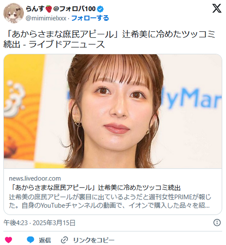
Task: Like the post with heart icon
Action: (x=8, y=240)
